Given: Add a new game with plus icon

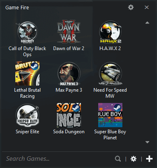Looking at the screenshot, I should [149, 159].
